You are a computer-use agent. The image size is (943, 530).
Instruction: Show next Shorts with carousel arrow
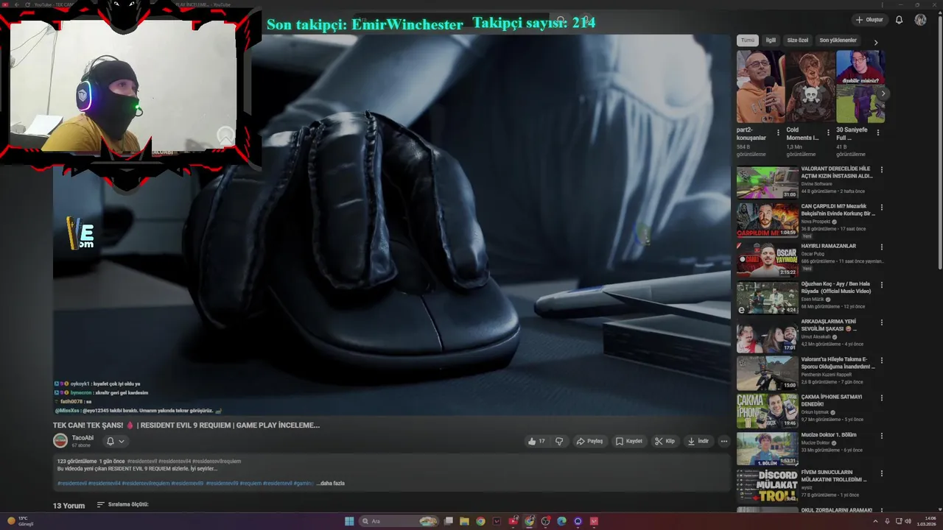(883, 93)
